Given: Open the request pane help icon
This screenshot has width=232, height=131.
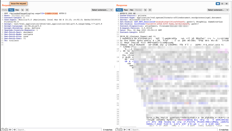Looking at the screenshot, I should 2,130.
